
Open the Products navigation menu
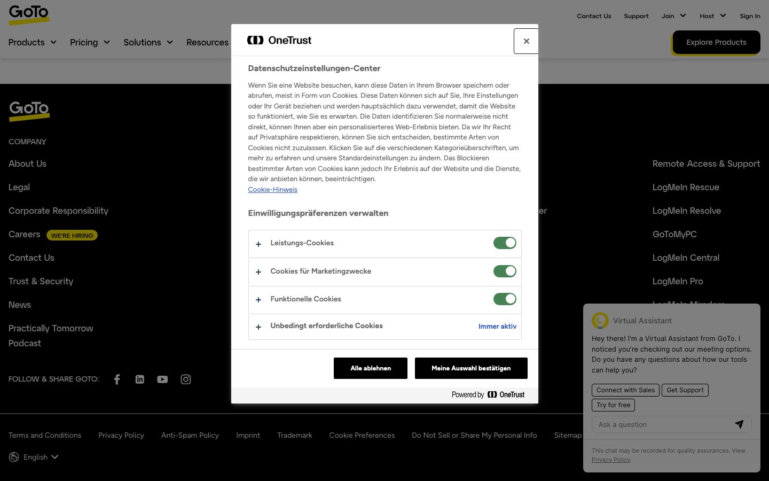pos(33,42)
